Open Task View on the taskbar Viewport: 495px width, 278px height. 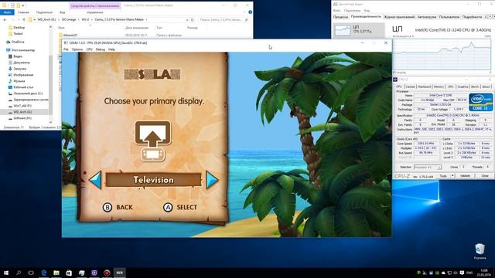point(31,273)
